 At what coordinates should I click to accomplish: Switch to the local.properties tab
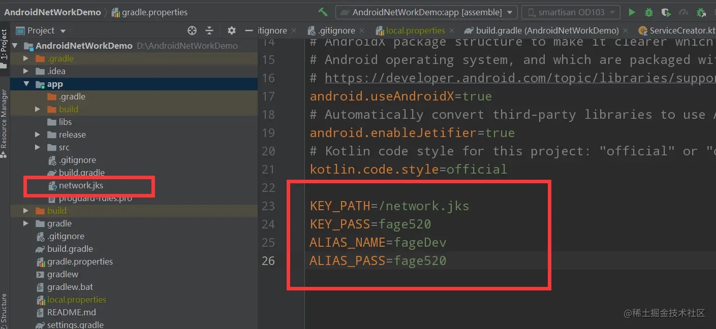[415, 30]
